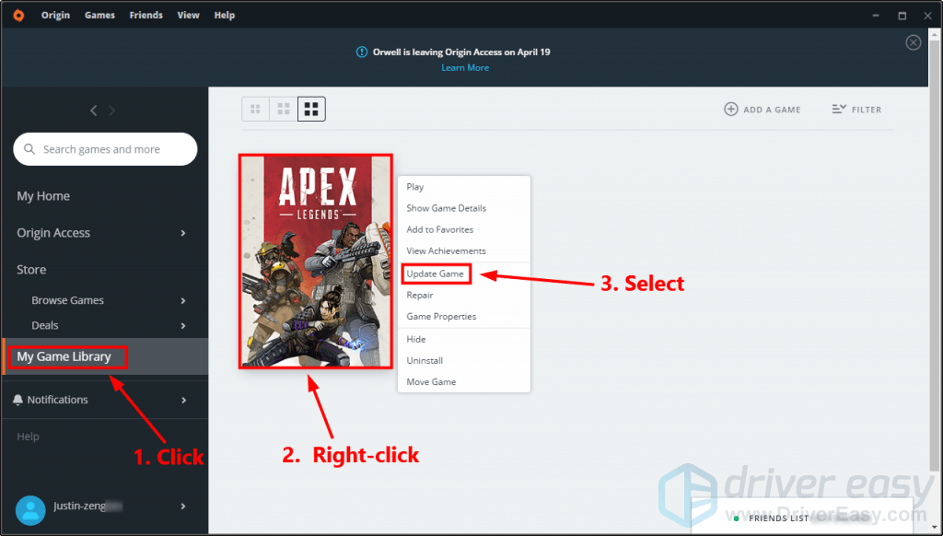Click the user profile avatar
This screenshot has height=536, width=943.
tap(30, 509)
